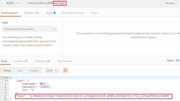Open the response Headers (3) tab
The height and width of the screenshot is (101, 180).
pyautogui.click(x=42, y=61)
